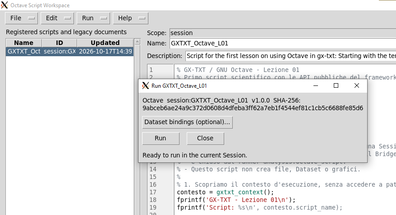The width and height of the screenshot is (396, 215).
Task: Click the 'Registered scripts and legacy documents' label
Action: pos(66,32)
